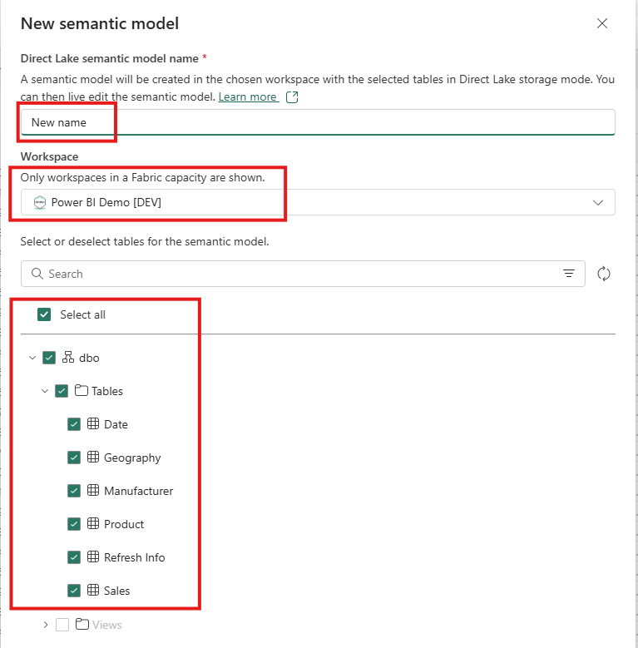Uncheck the Sales table checkbox
Screen dimensions: 638x648
coord(74,591)
